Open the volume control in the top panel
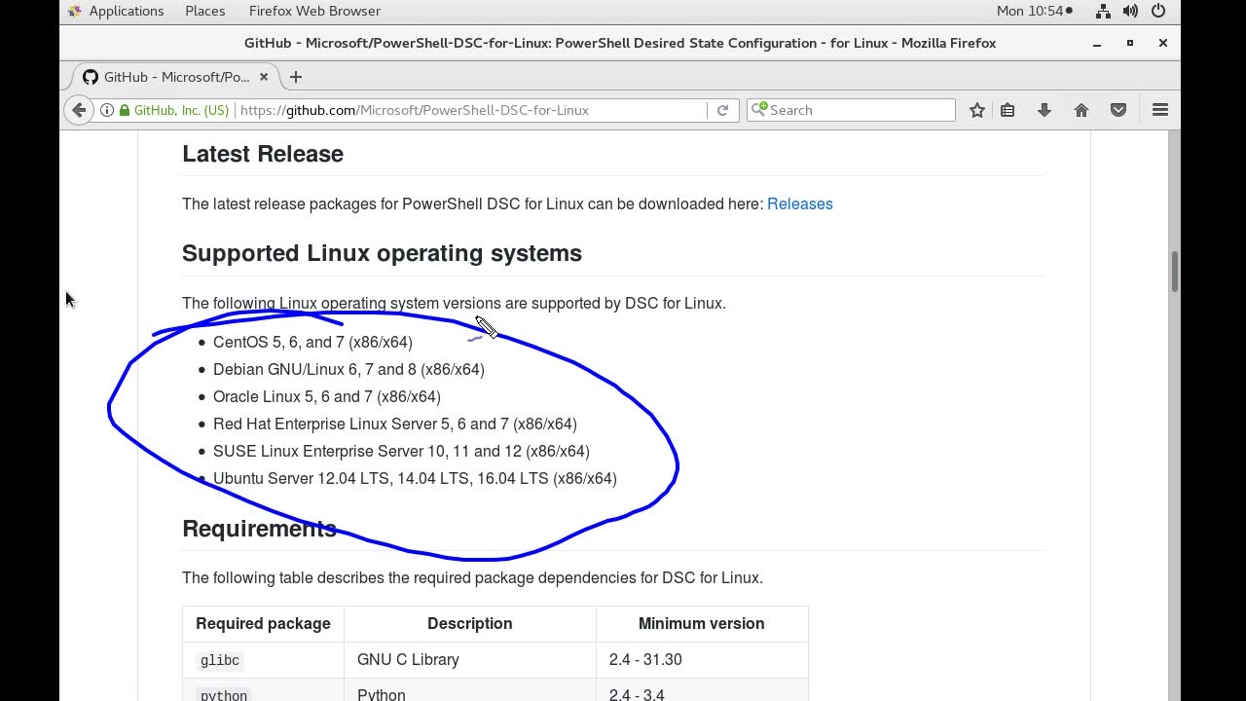Viewport: 1246px width, 701px height. tap(1130, 11)
